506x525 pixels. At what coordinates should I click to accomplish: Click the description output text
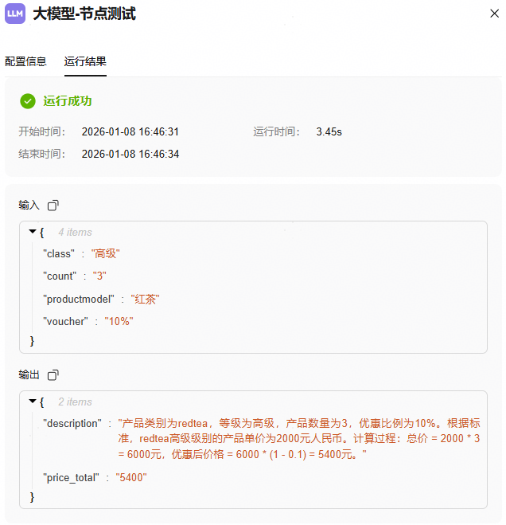click(x=298, y=438)
